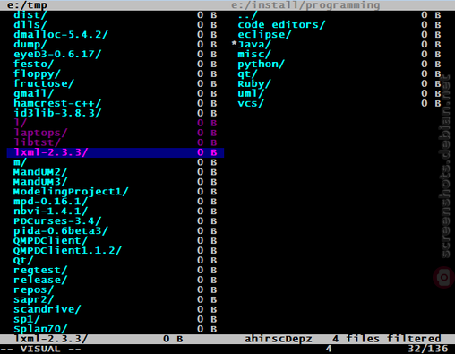Viewport: 455px width, 354px height.
Task: Select the Splan70/ entry at bottom
Action: point(40,329)
